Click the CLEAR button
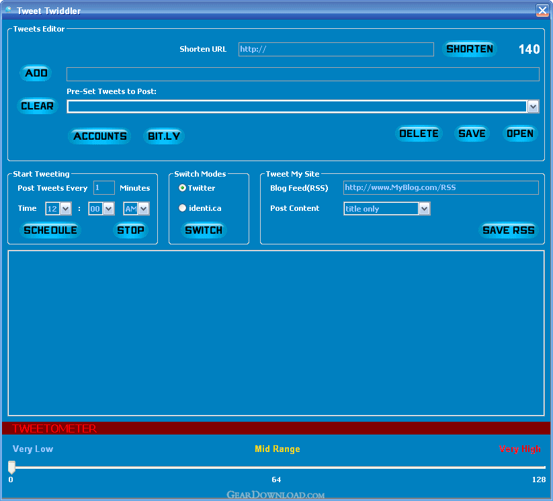Screen dimensions: 553x501 (37, 105)
